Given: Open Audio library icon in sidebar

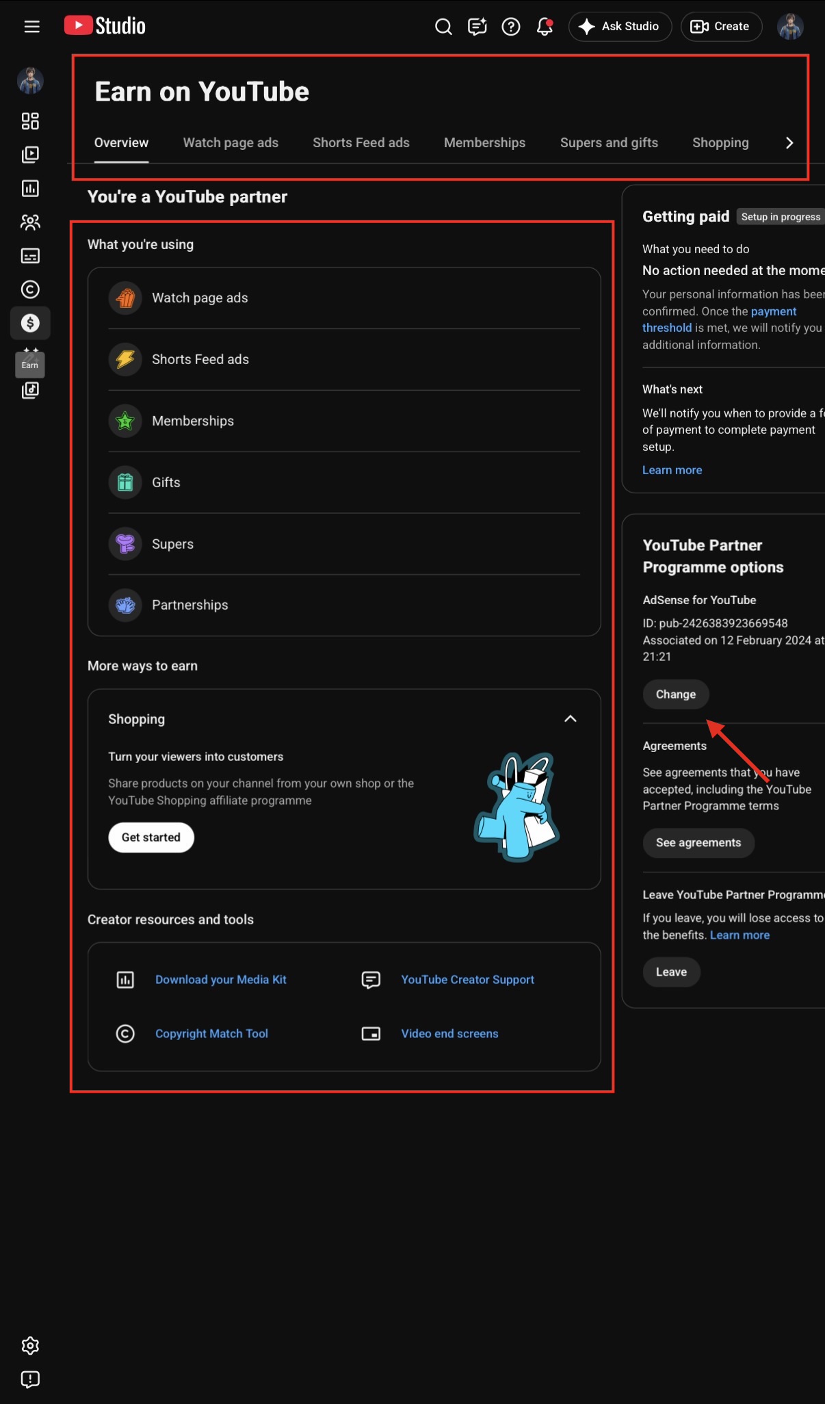Looking at the screenshot, I should tap(30, 390).
